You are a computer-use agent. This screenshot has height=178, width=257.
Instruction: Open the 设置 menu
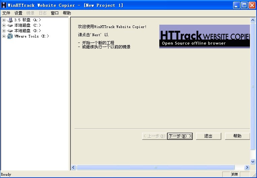tap(18, 13)
